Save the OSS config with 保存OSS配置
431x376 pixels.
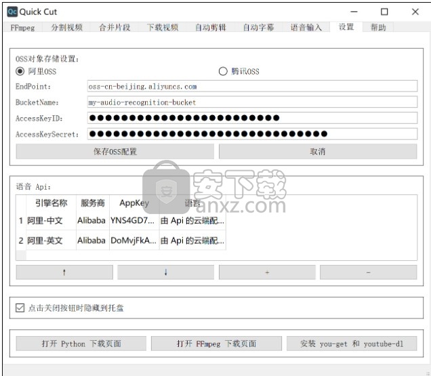115,152
